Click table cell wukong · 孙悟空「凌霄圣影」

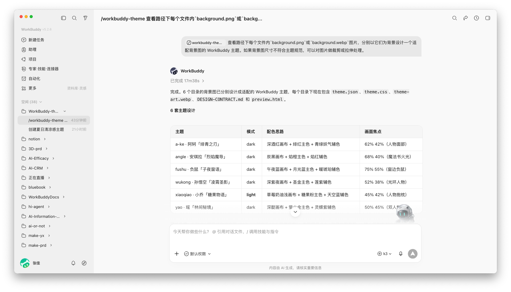click(x=206, y=182)
